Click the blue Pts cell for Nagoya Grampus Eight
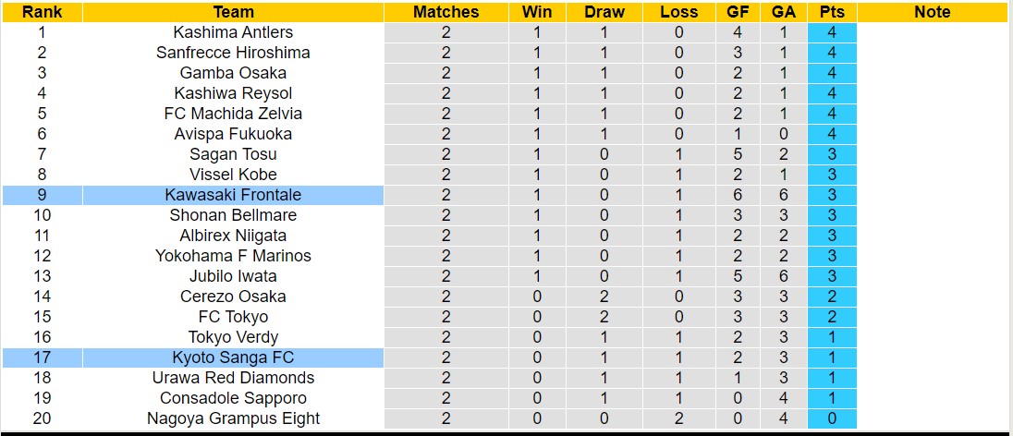This screenshot has width=1013, height=436. [x=832, y=418]
